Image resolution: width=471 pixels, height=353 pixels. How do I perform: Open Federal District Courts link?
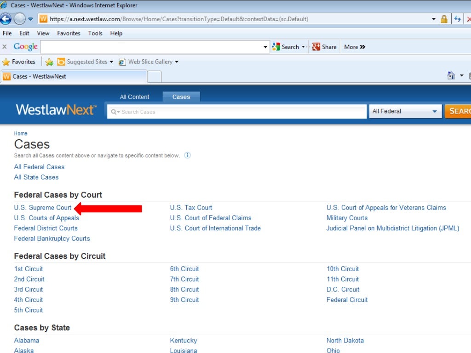click(46, 228)
